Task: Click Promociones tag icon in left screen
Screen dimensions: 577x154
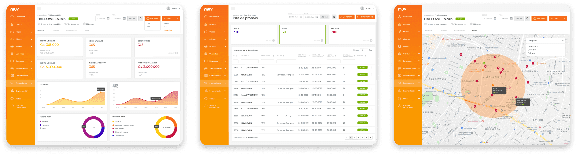Action: point(12,83)
